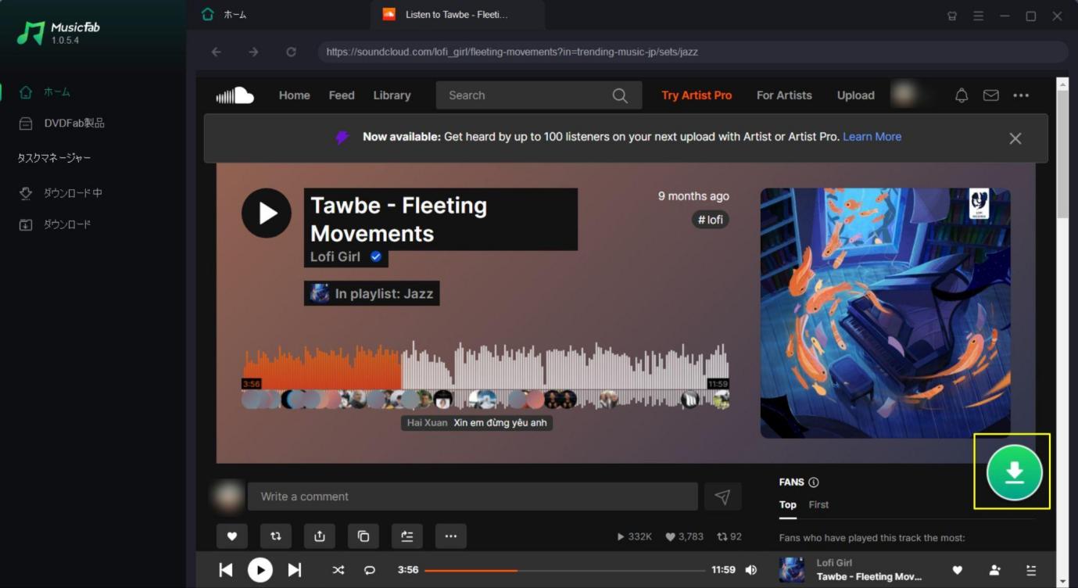This screenshot has height=588, width=1078.
Task: Click the #lofi tag
Action: click(x=710, y=220)
